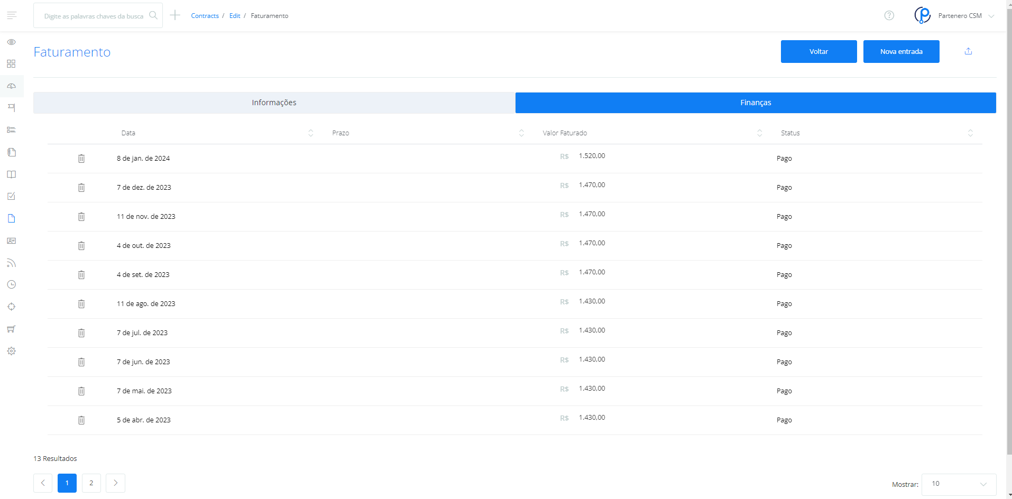This screenshot has width=1012, height=499.
Task: Click the Partenero logo avatar
Action: 923,15
